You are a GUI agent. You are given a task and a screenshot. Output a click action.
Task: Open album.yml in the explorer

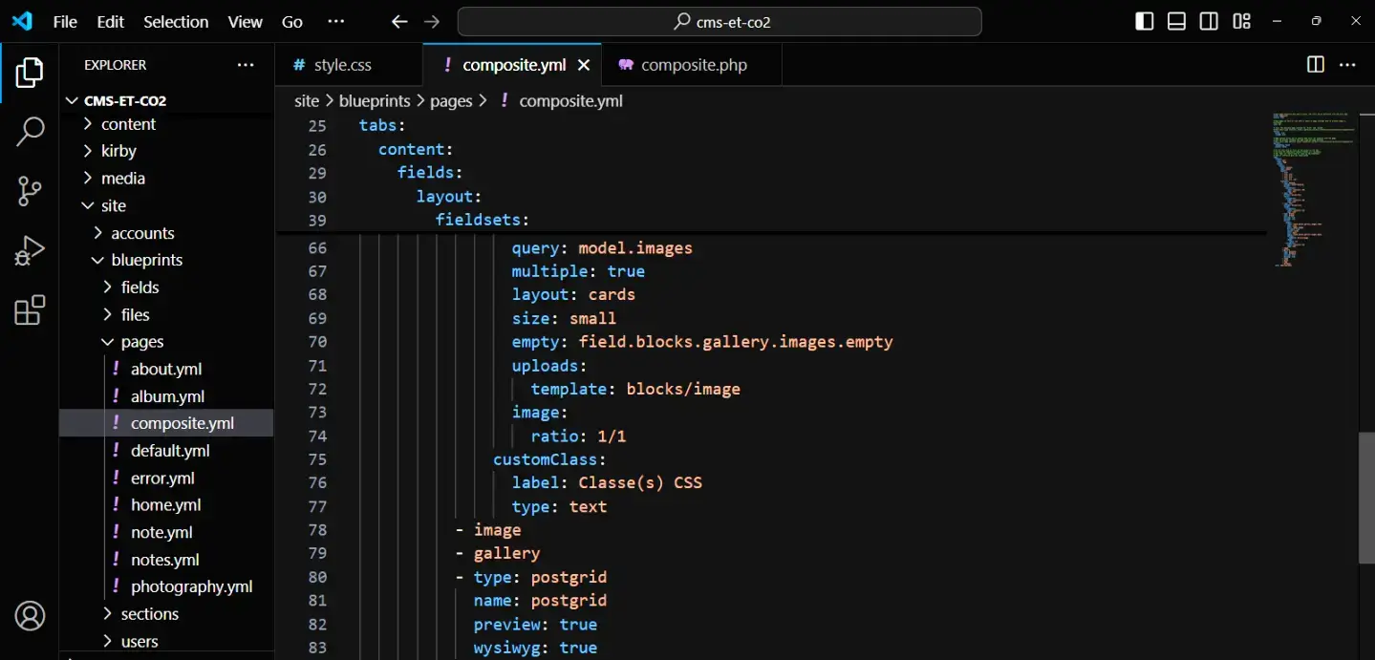(x=167, y=396)
